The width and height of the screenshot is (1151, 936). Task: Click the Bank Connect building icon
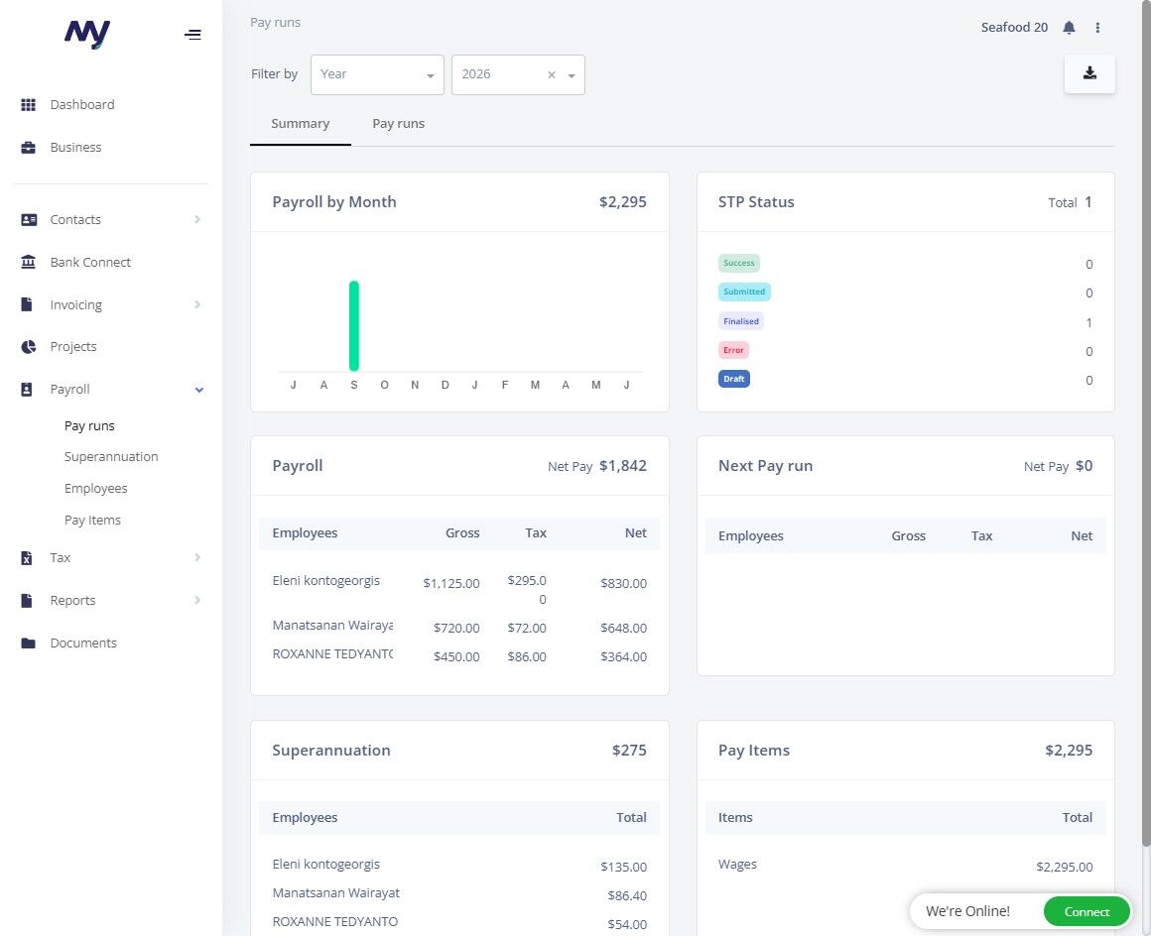pos(28,262)
